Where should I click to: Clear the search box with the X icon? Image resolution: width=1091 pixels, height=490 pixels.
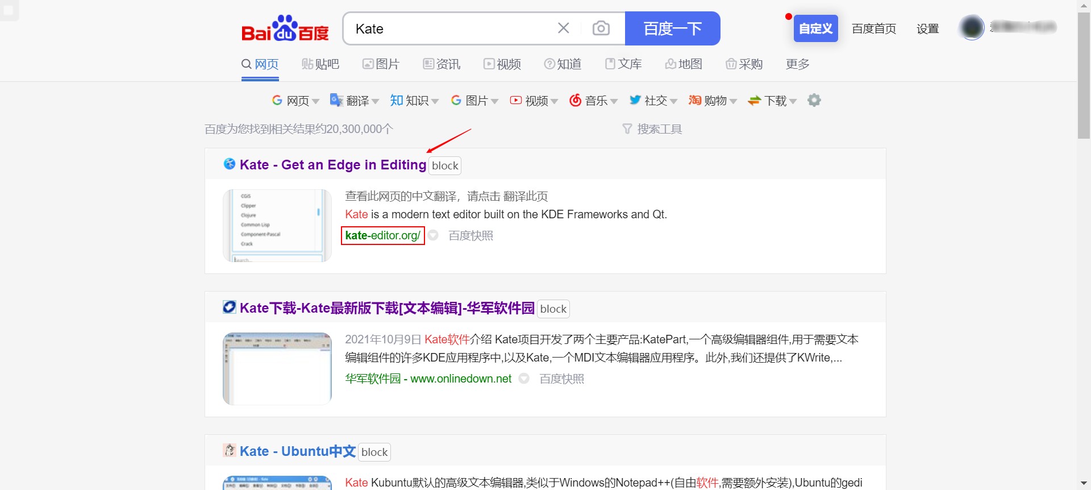[x=563, y=28]
